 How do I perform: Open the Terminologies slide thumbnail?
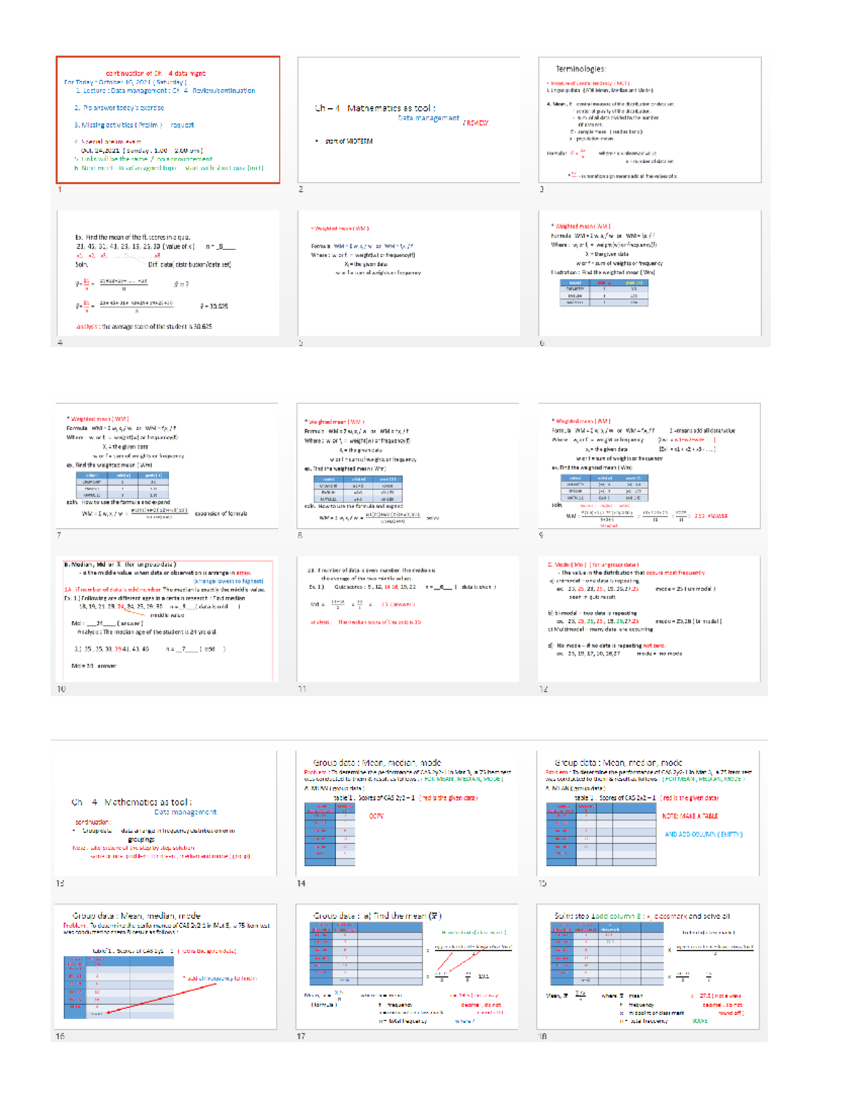pos(649,120)
